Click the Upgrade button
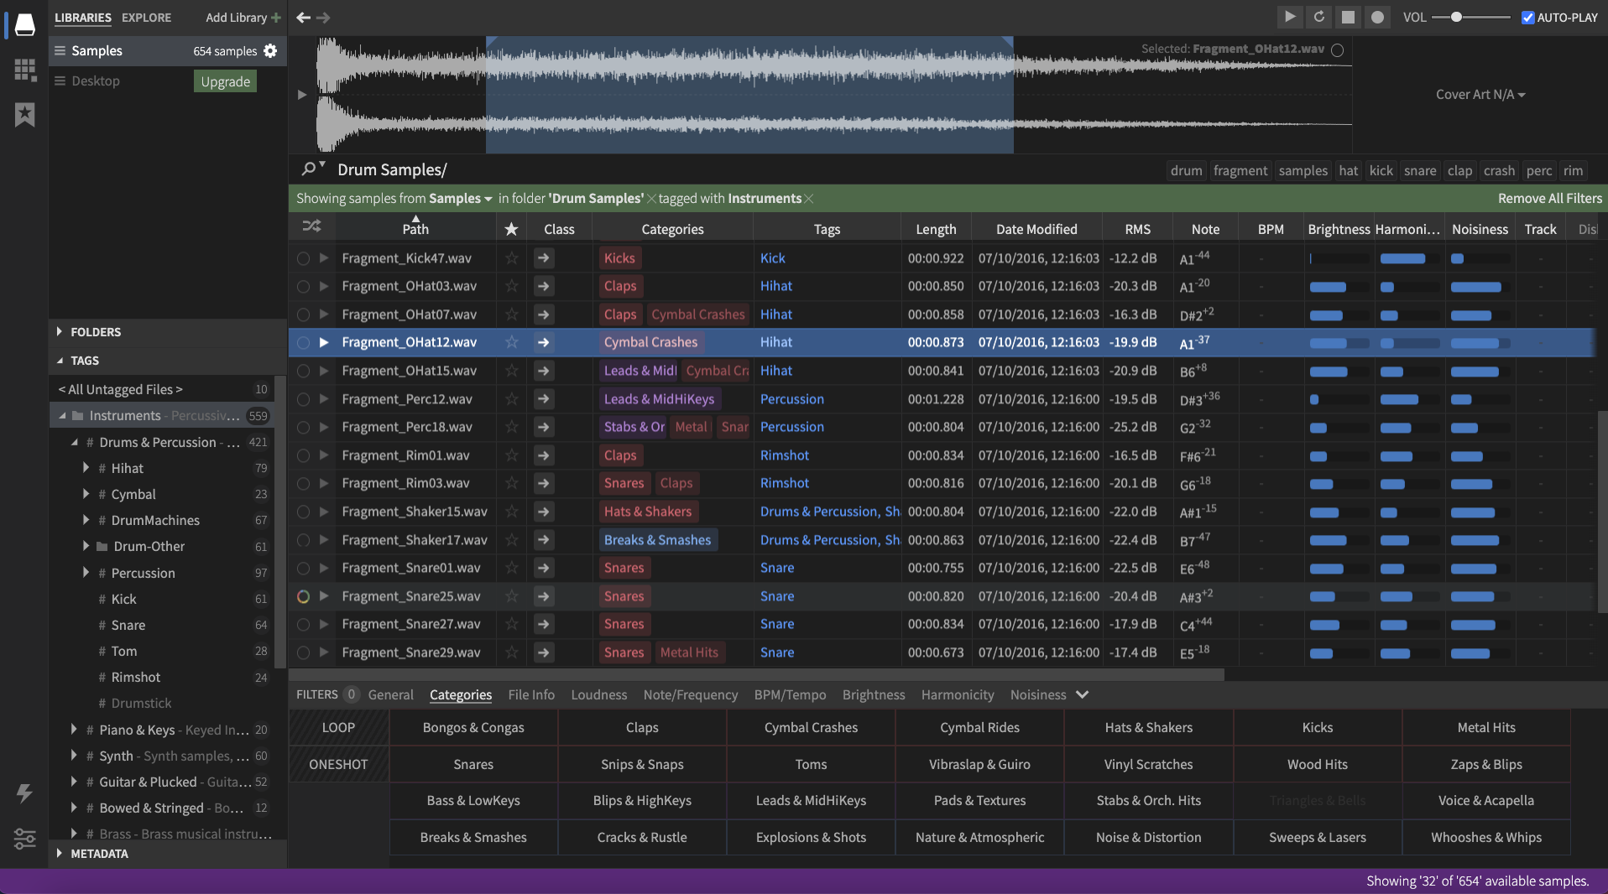 [225, 81]
